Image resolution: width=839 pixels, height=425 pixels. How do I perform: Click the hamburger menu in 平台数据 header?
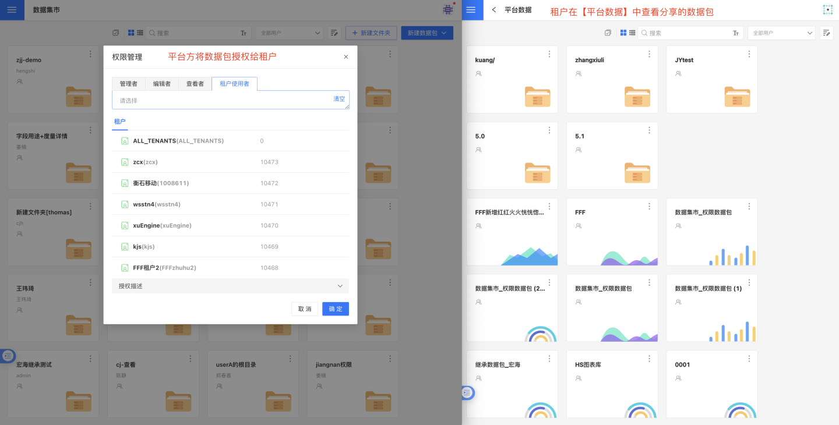[471, 10]
